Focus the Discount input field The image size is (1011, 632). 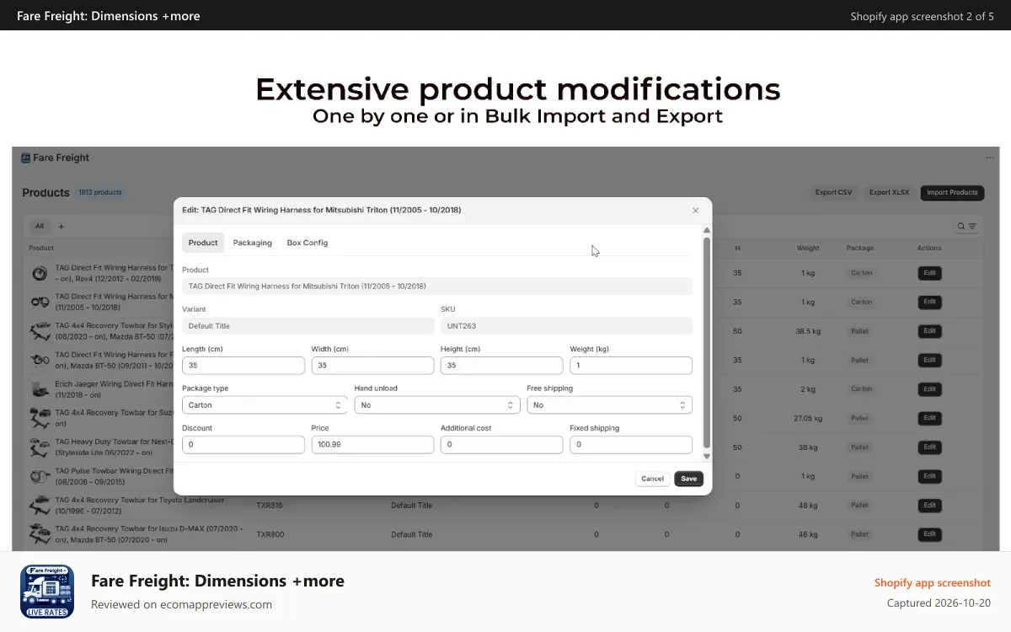(243, 444)
